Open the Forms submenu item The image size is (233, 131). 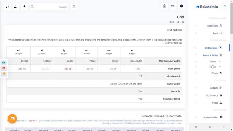[213, 61]
